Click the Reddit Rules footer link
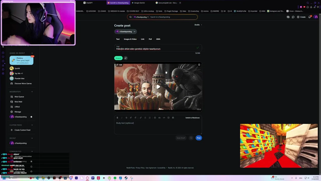This screenshot has height=181, width=321. (x=131, y=168)
